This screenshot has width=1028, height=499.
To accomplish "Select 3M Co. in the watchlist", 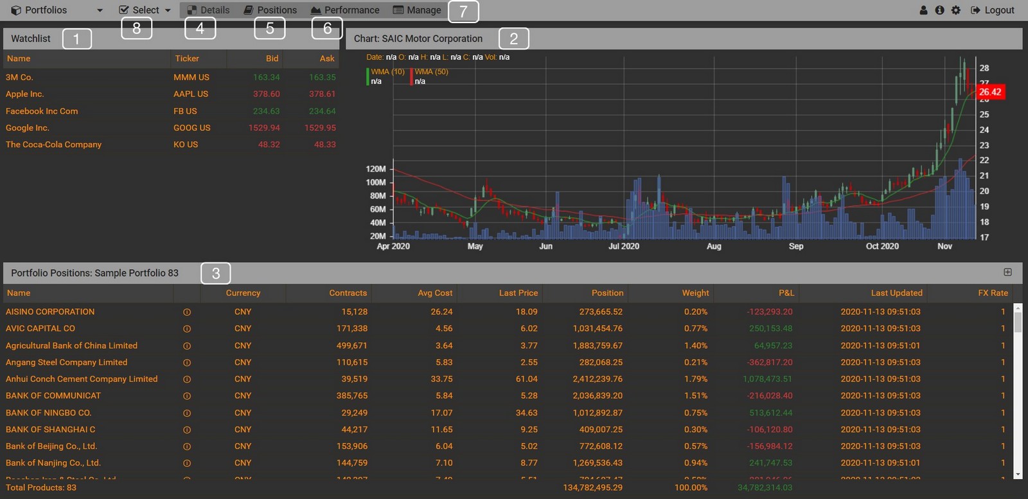I will pos(19,77).
